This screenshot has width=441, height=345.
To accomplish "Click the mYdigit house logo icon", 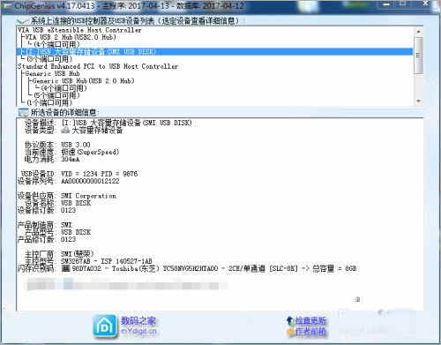I will coord(105,326).
